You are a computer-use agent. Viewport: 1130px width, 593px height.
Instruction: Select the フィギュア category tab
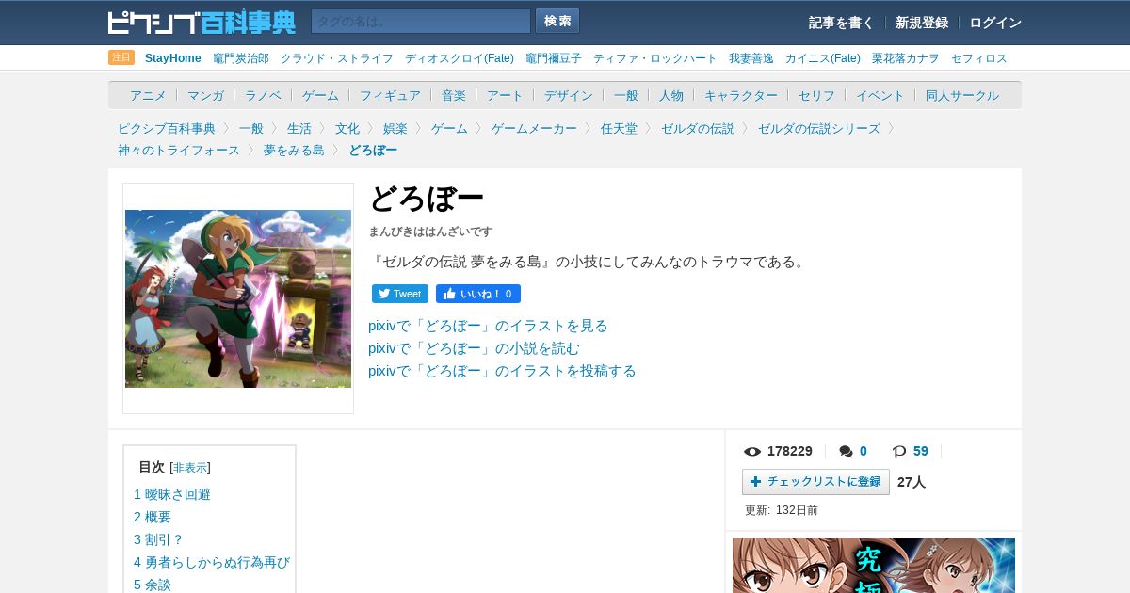tap(390, 95)
